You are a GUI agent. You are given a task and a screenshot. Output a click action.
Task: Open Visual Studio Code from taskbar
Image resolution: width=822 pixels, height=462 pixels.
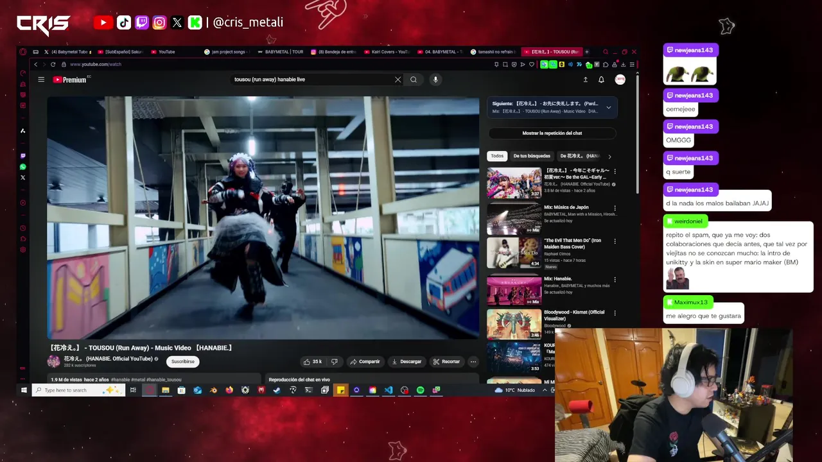(389, 390)
